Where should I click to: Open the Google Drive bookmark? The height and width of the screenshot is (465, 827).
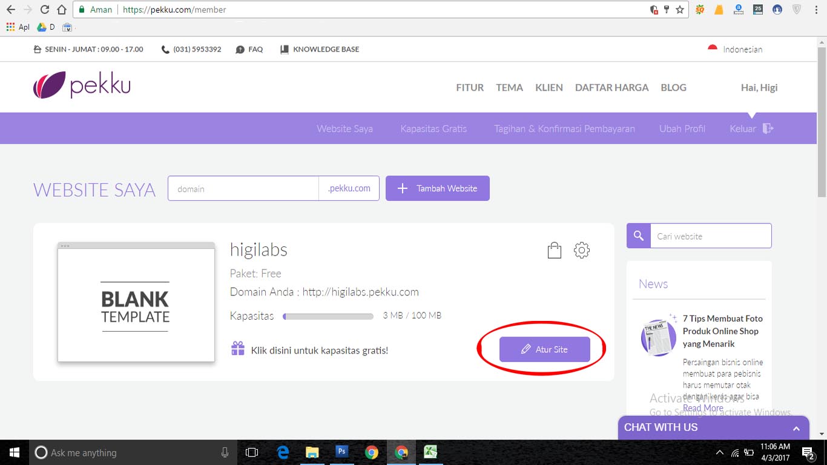(x=46, y=27)
